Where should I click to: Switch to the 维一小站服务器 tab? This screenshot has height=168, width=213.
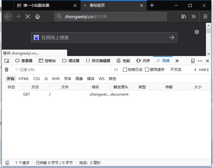coord(47,5)
